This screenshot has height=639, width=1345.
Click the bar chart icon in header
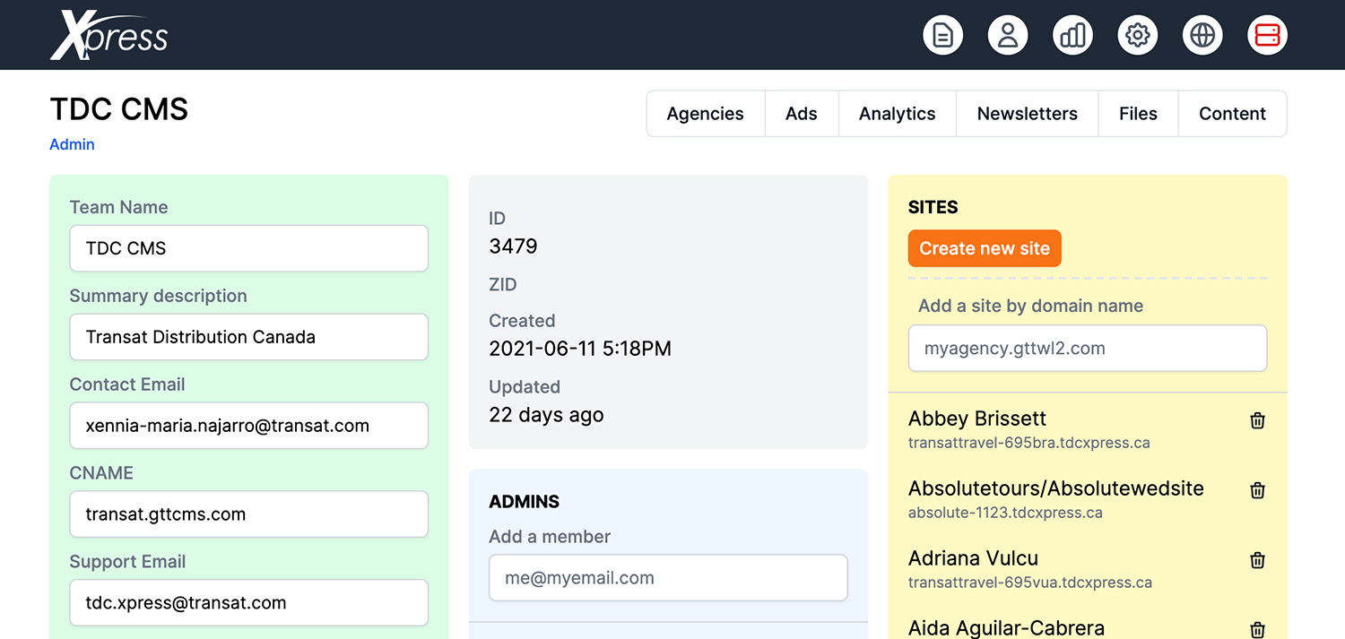pos(1072,35)
